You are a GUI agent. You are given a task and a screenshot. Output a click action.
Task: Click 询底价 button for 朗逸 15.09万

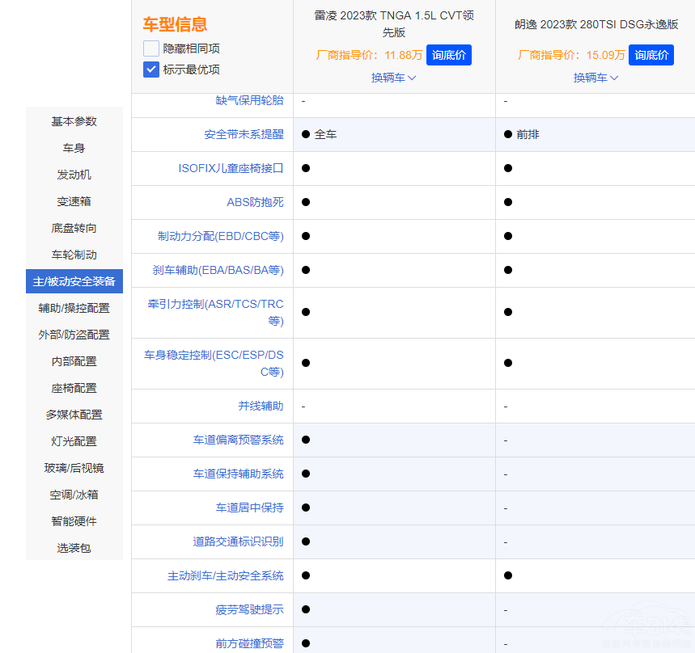651,55
